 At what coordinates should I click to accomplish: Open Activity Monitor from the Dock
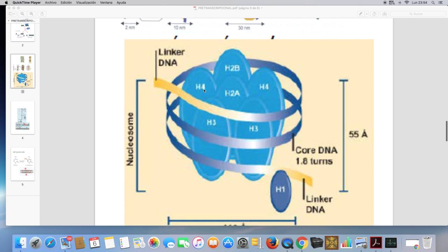[x=391, y=243]
